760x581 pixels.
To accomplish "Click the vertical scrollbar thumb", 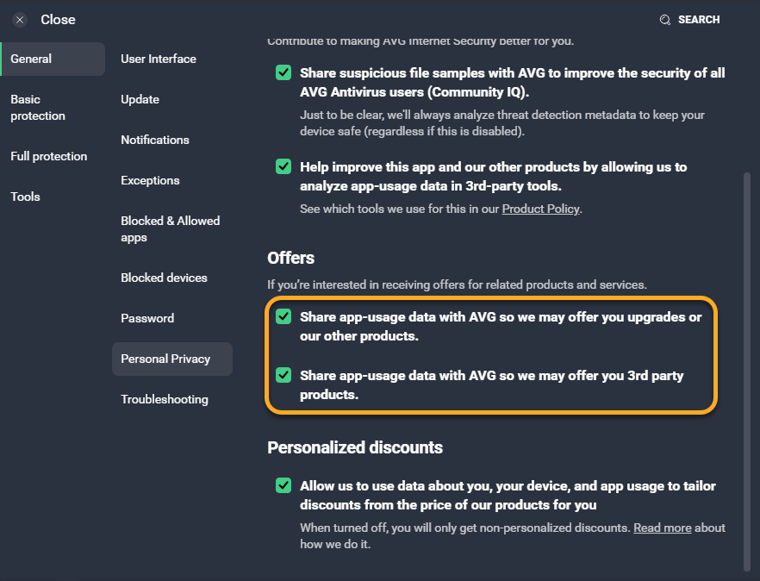I will tap(746, 371).
